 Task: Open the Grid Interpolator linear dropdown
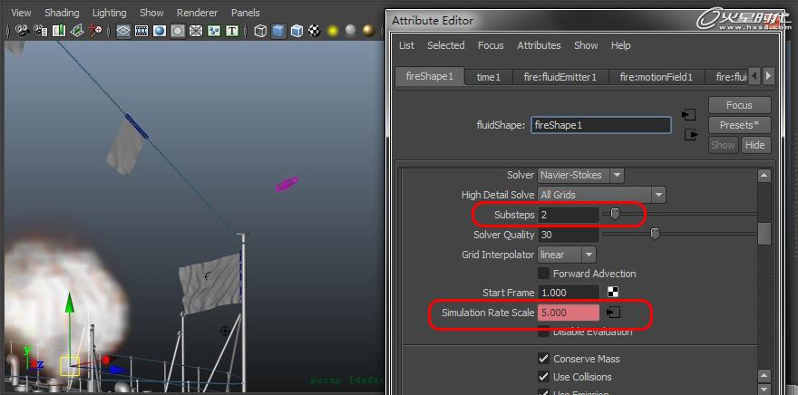coord(567,255)
